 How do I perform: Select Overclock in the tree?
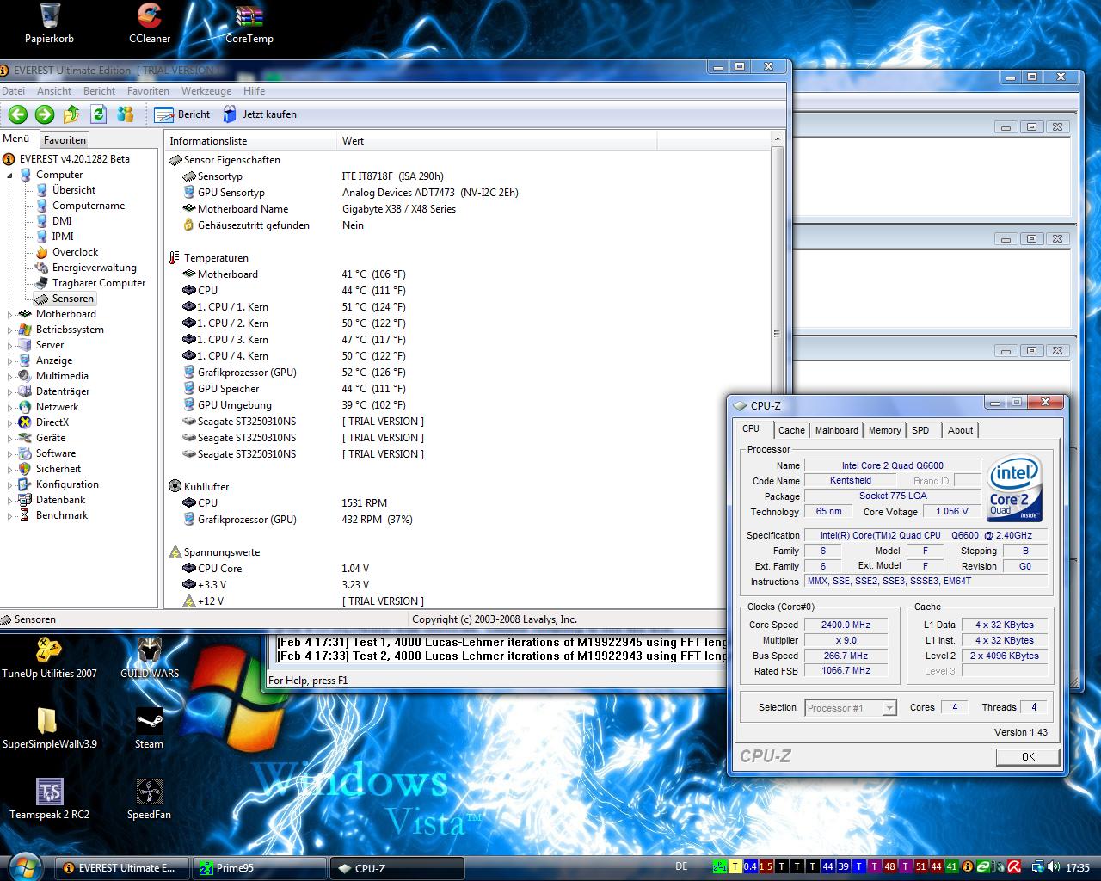[75, 252]
